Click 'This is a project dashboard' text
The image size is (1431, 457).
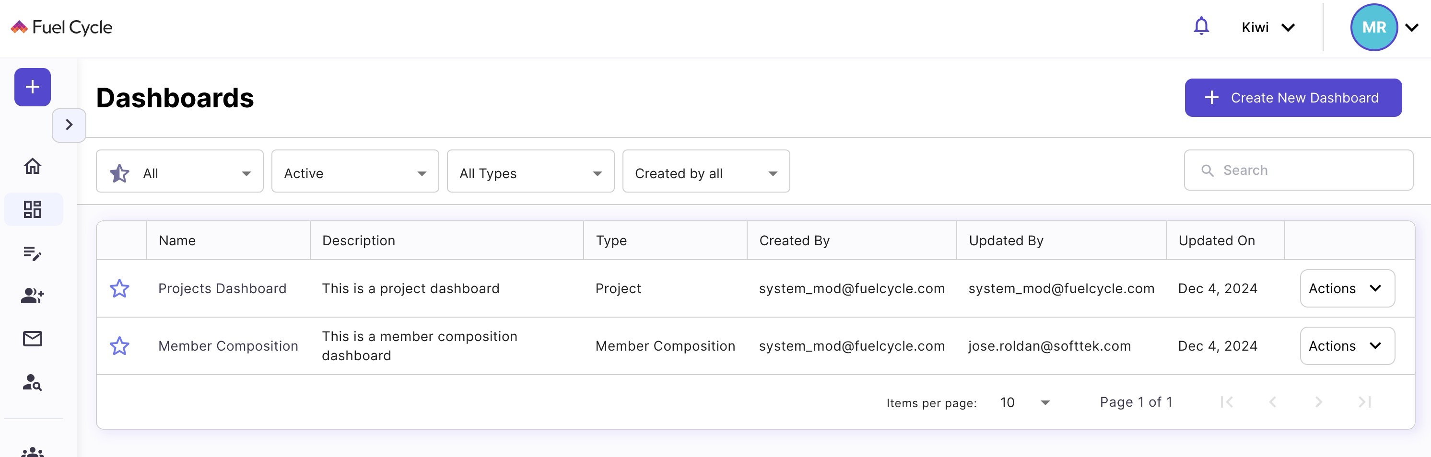tap(411, 288)
